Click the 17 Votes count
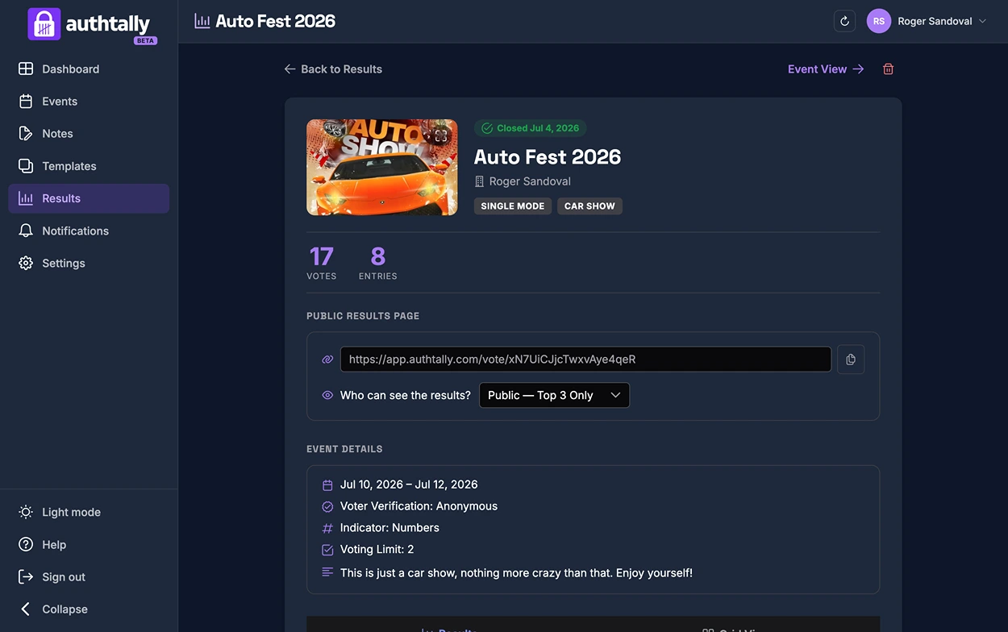 (321, 263)
